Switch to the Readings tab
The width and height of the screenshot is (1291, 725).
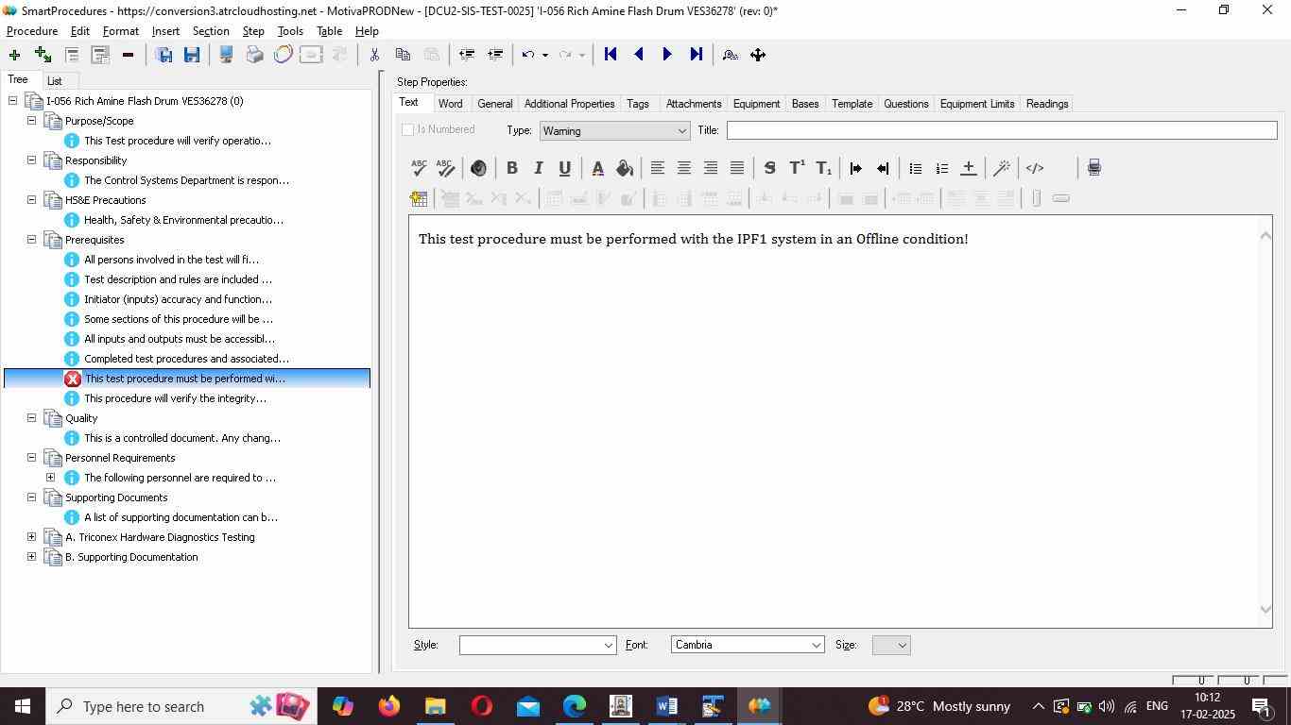(x=1047, y=104)
